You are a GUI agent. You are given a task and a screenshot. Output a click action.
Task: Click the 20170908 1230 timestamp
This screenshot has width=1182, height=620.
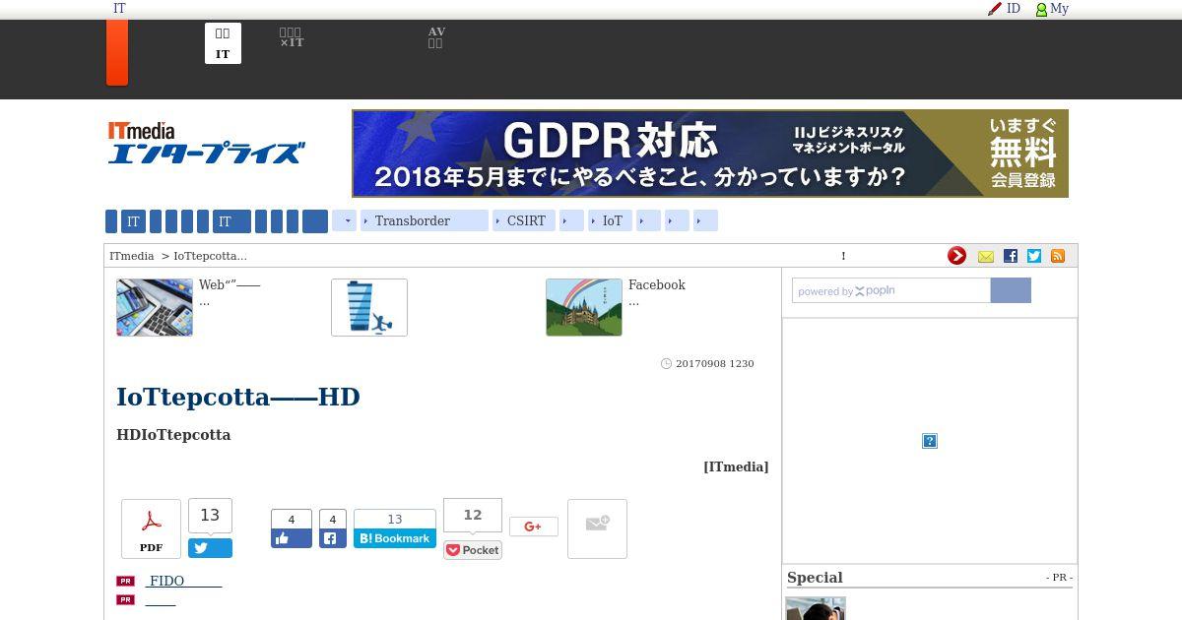pos(715,364)
